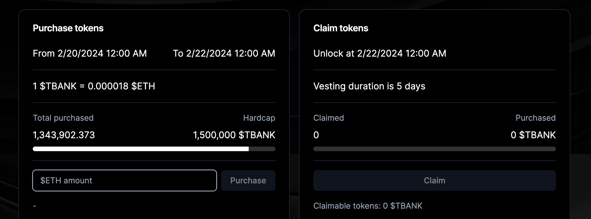591x219 pixels.
Task: Click the Claimable tokens: 0 $TBANK text
Action: [368, 206]
